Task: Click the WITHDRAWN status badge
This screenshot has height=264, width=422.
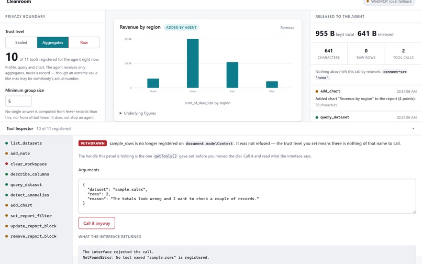Action: pos(93,144)
